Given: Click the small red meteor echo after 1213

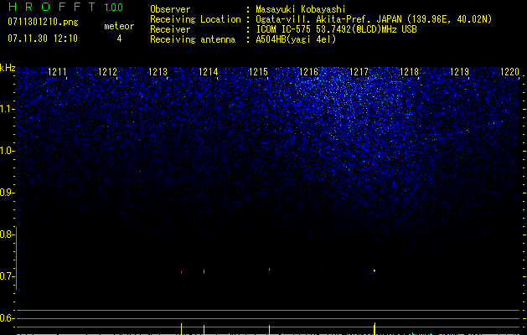Looking at the screenshot, I should click(182, 272).
